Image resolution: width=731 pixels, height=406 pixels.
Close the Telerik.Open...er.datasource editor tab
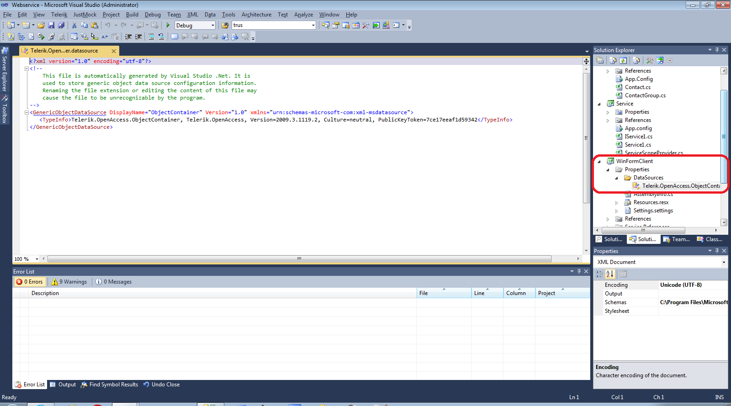[114, 51]
